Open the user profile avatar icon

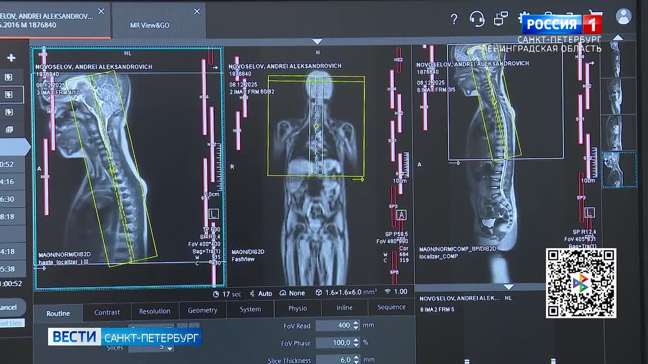624,17
